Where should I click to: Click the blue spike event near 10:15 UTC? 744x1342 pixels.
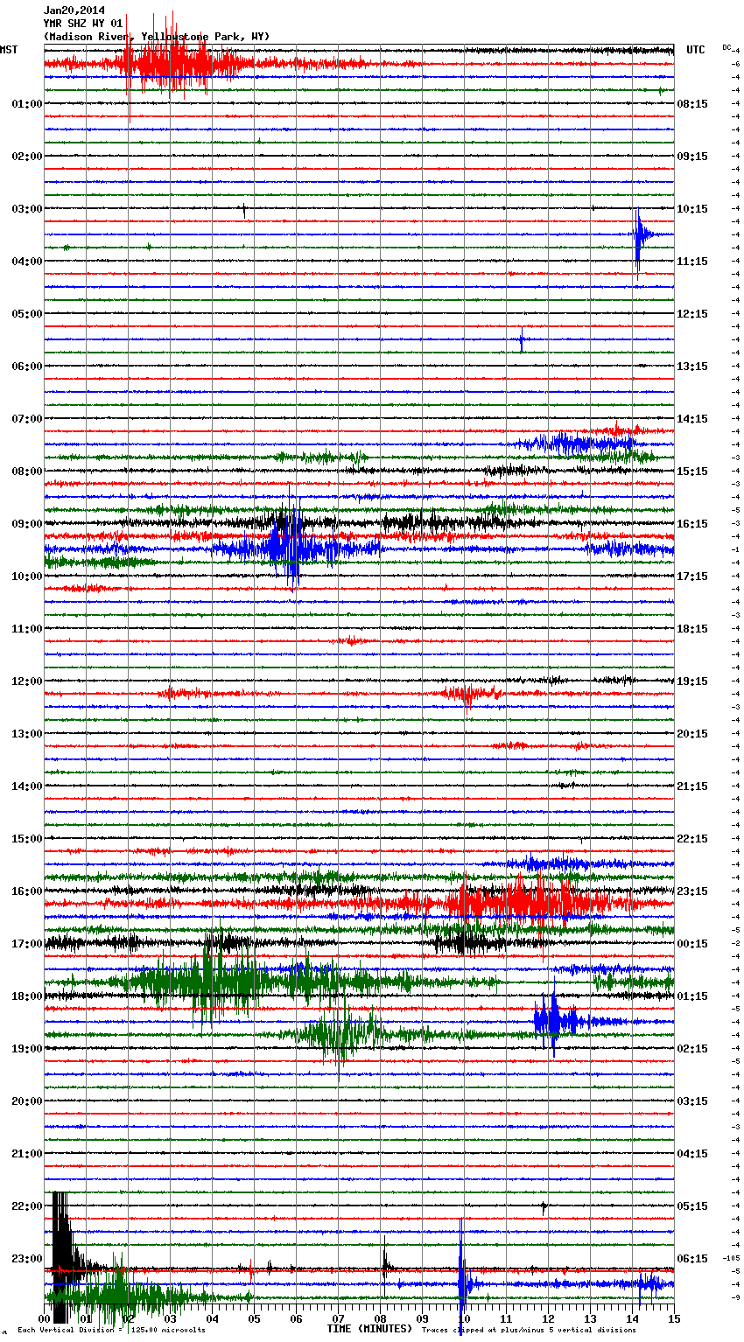click(x=641, y=234)
